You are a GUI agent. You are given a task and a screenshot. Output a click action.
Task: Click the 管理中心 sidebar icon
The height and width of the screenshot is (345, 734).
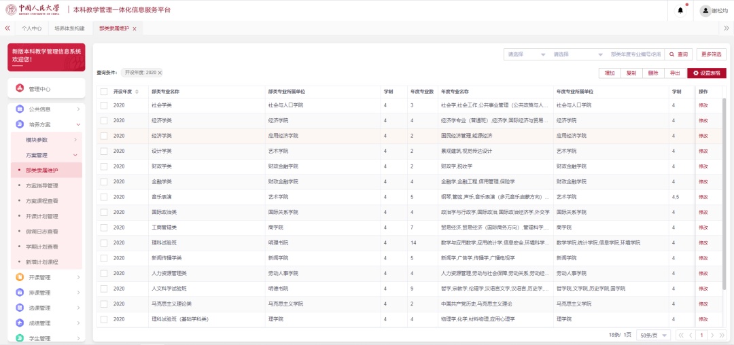[20, 88]
